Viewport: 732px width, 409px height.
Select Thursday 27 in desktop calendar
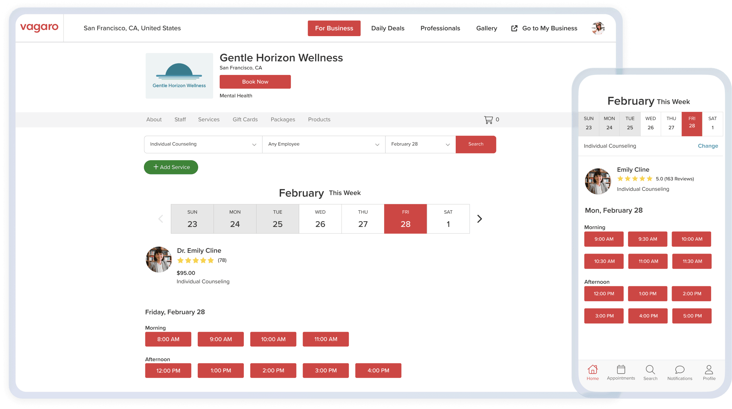tap(363, 219)
